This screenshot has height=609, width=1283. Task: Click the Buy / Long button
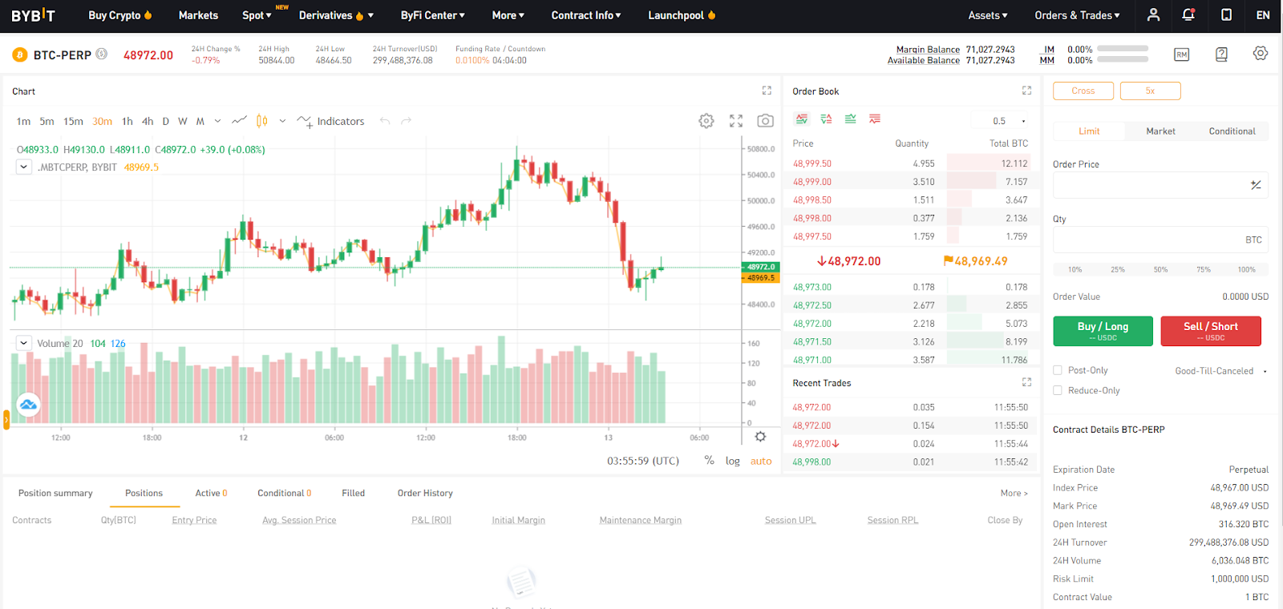tap(1103, 331)
